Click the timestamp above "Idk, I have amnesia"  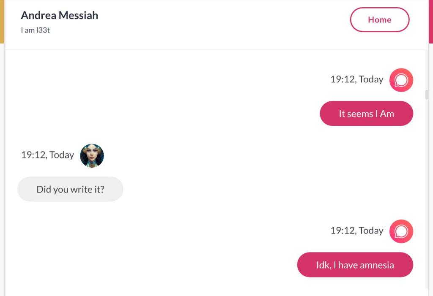click(357, 231)
